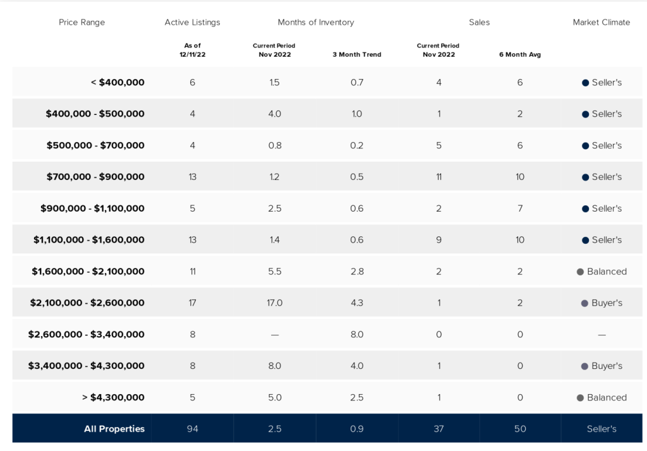Viewport: 647px width, 451px height.
Task: Click the Seller's dot for $400,000 - $500,000
Action: pos(585,114)
